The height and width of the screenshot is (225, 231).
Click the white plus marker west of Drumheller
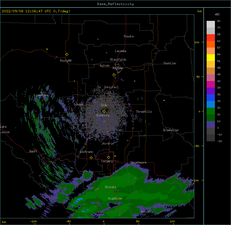tap(164, 100)
